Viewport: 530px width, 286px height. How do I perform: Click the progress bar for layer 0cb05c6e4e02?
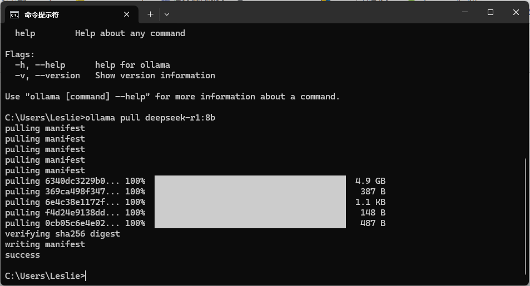pyautogui.click(x=250, y=223)
